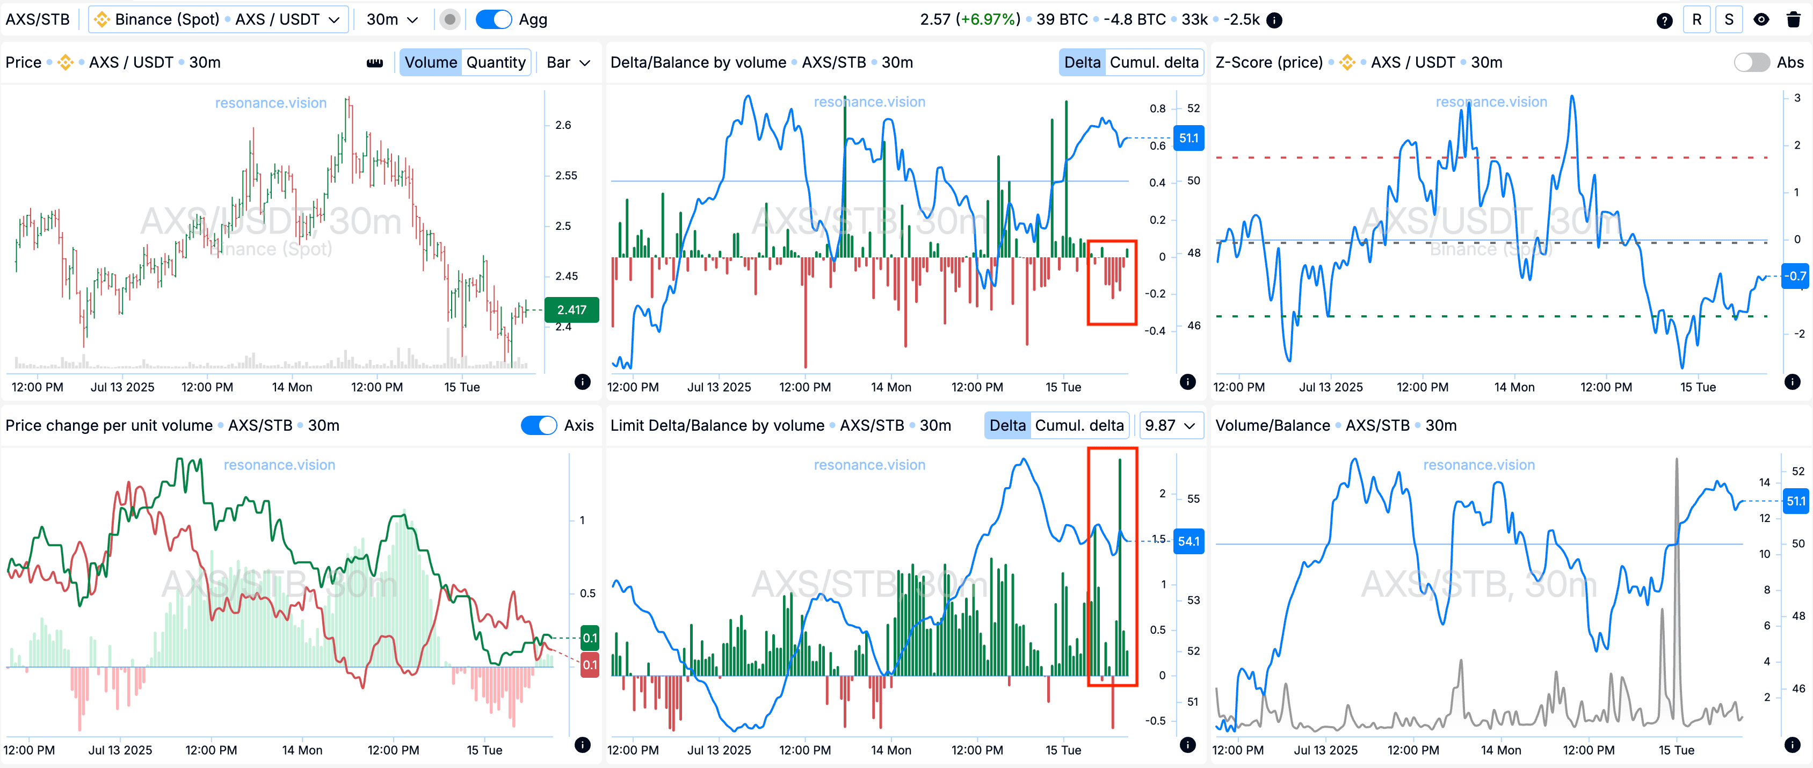This screenshot has height=768, width=1813.
Task: Toggle the eye visibility icon
Action: coord(1761,20)
